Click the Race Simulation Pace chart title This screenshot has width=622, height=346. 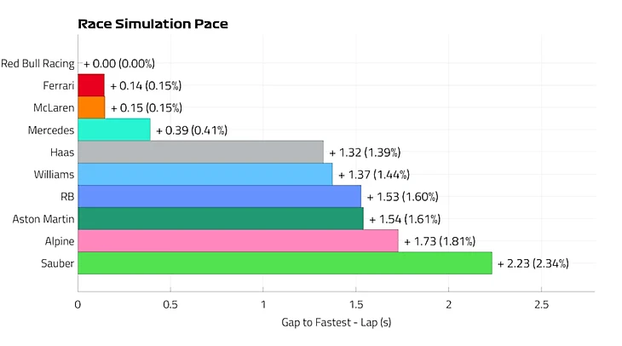(x=153, y=24)
